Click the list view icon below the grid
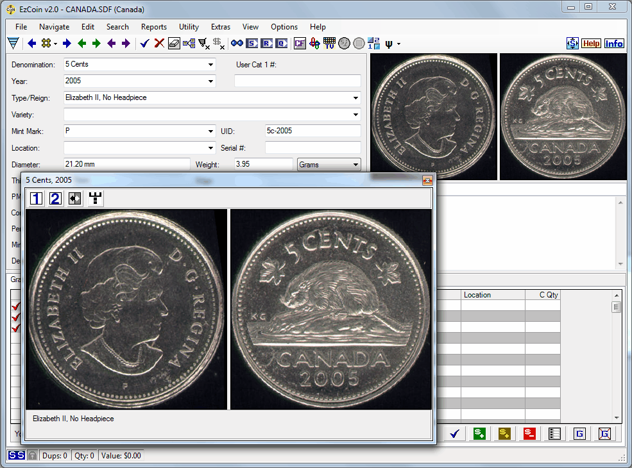Image resolution: width=632 pixels, height=468 pixels. coord(554,434)
